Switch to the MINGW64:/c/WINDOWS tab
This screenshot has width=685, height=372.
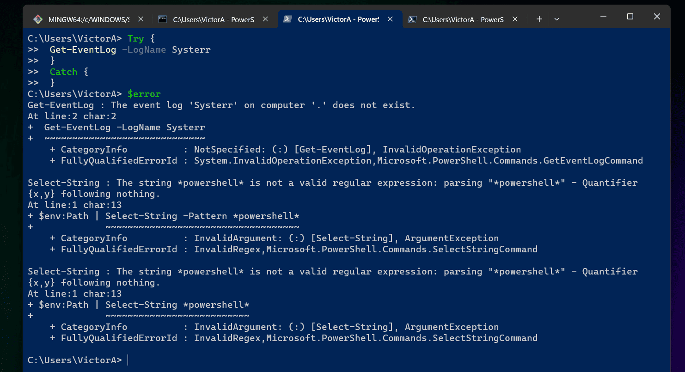point(88,20)
